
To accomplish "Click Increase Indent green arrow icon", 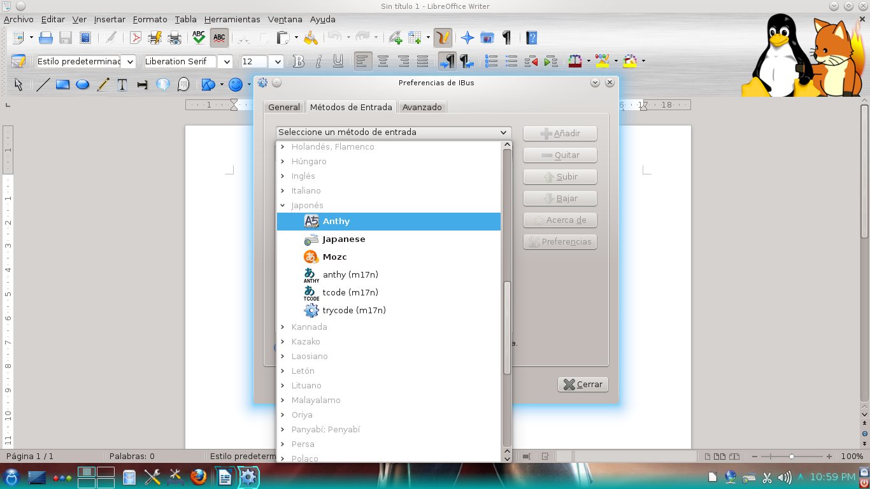I will click(551, 61).
